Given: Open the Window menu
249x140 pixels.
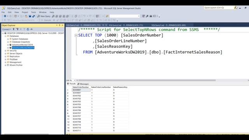Looking at the screenshot, I should click(x=43, y=12).
